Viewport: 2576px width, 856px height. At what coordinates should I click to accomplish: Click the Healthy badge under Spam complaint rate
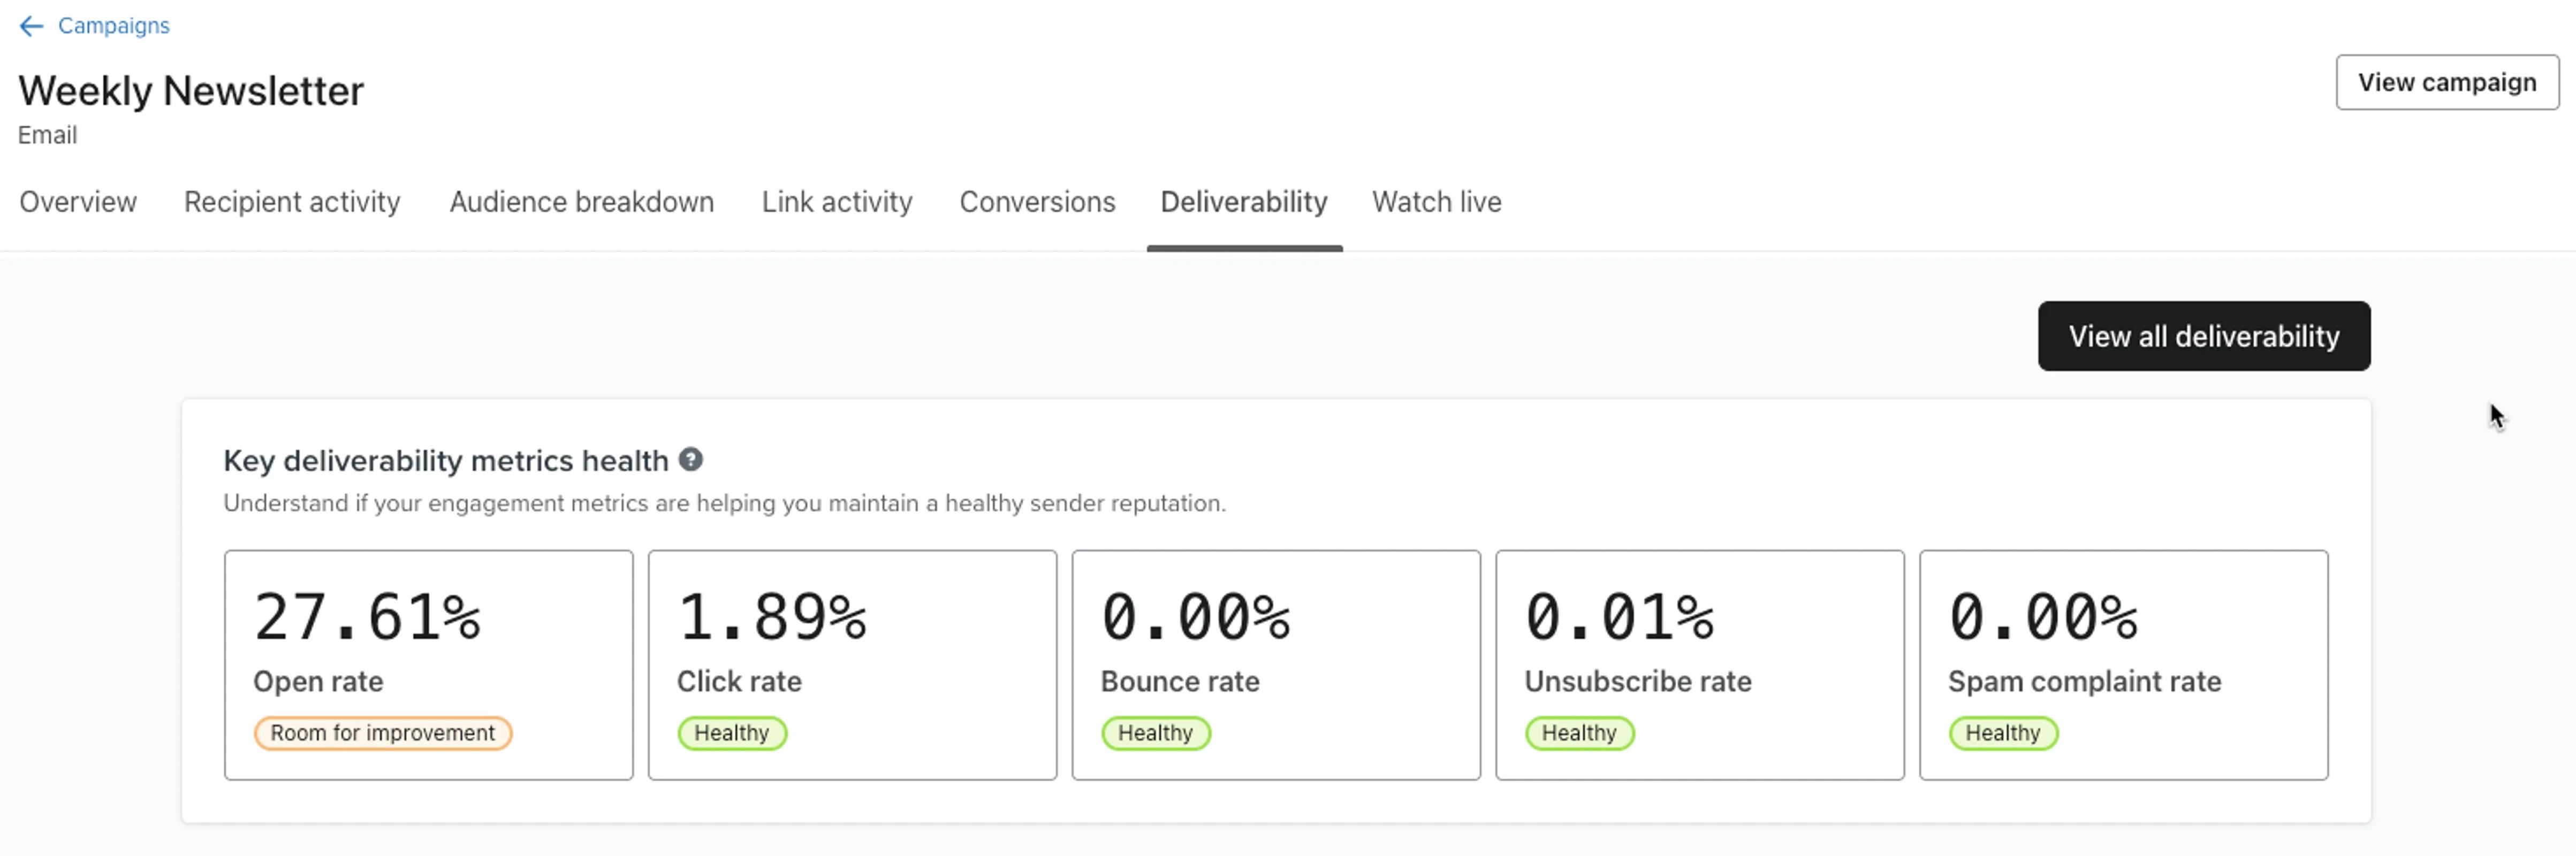pyautogui.click(x=2002, y=733)
